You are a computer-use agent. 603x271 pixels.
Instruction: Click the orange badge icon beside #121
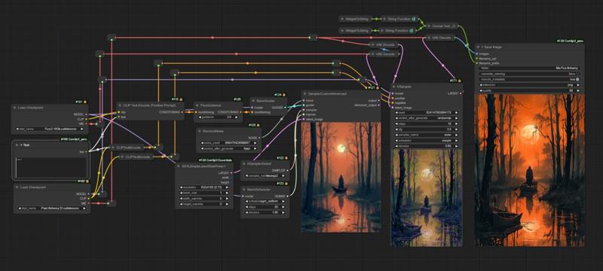(x=378, y=88)
